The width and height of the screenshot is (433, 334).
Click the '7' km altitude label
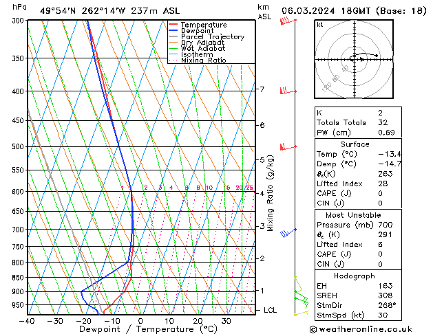(262, 89)
